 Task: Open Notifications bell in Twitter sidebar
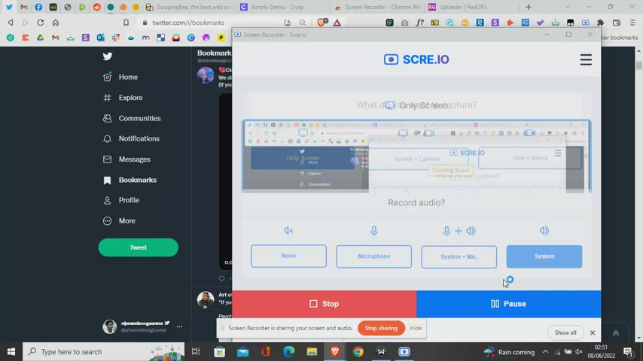(x=131, y=138)
